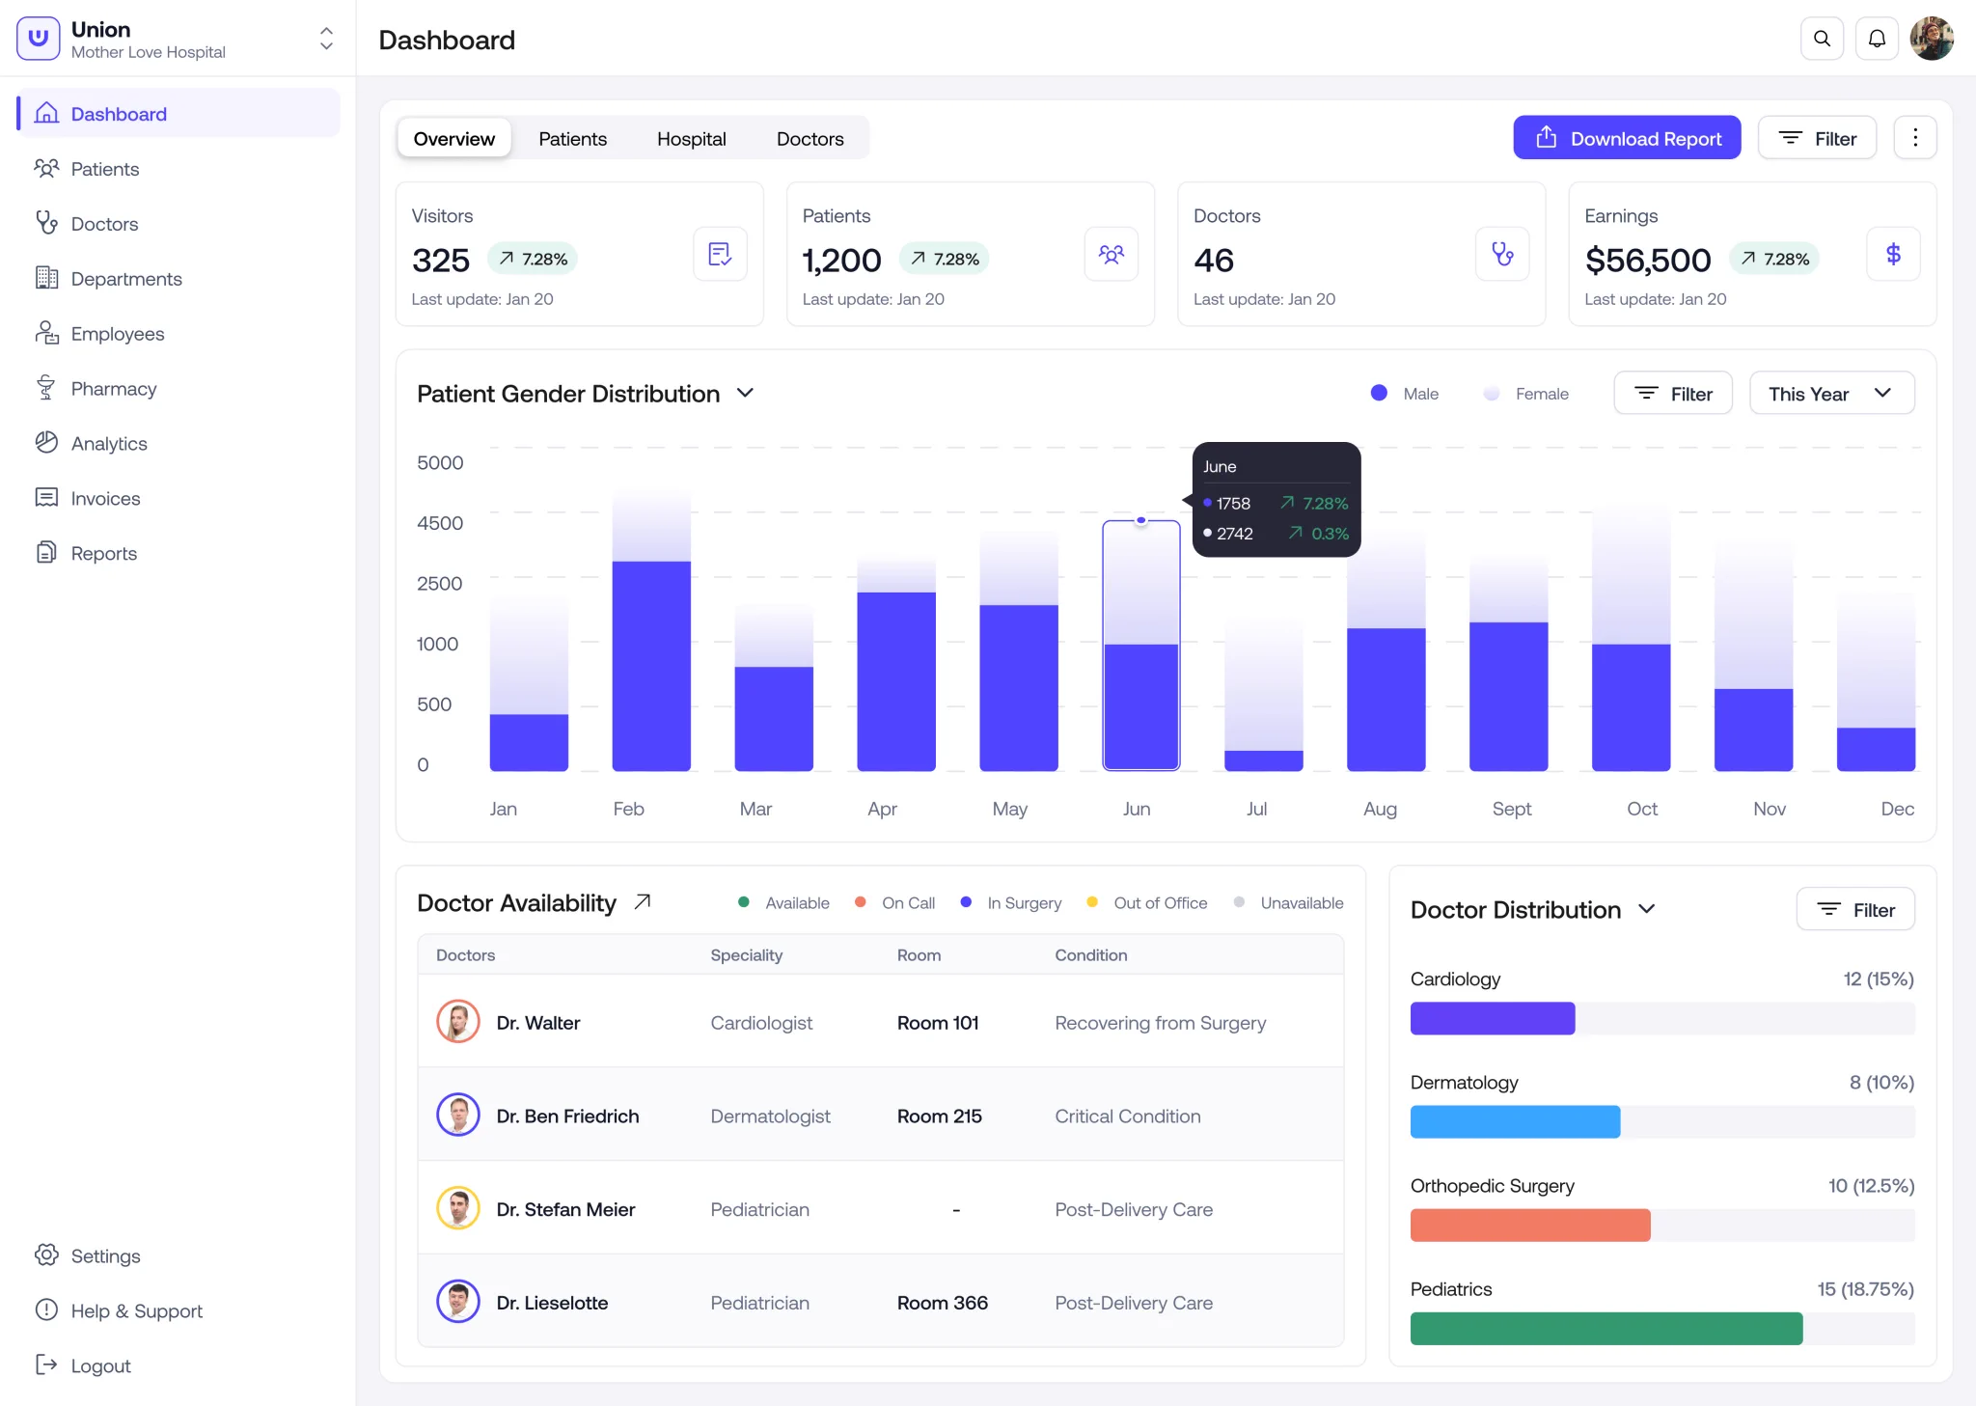The width and height of the screenshot is (1976, 1406).
Task: Select the Jun bar in chart
Action: (x=1141, y=646)
